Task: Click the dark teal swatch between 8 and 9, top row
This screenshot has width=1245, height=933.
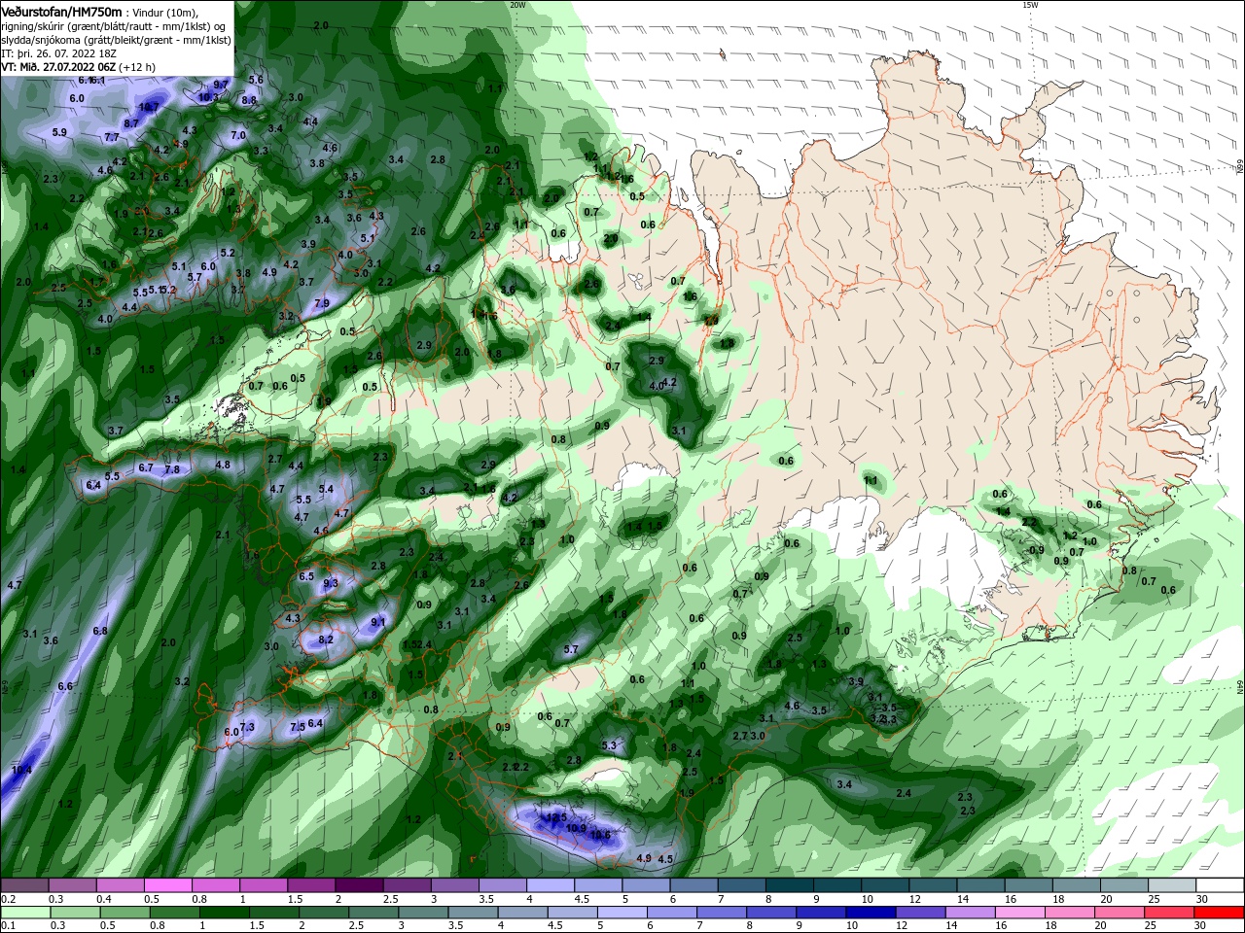Action: (790, 885)
